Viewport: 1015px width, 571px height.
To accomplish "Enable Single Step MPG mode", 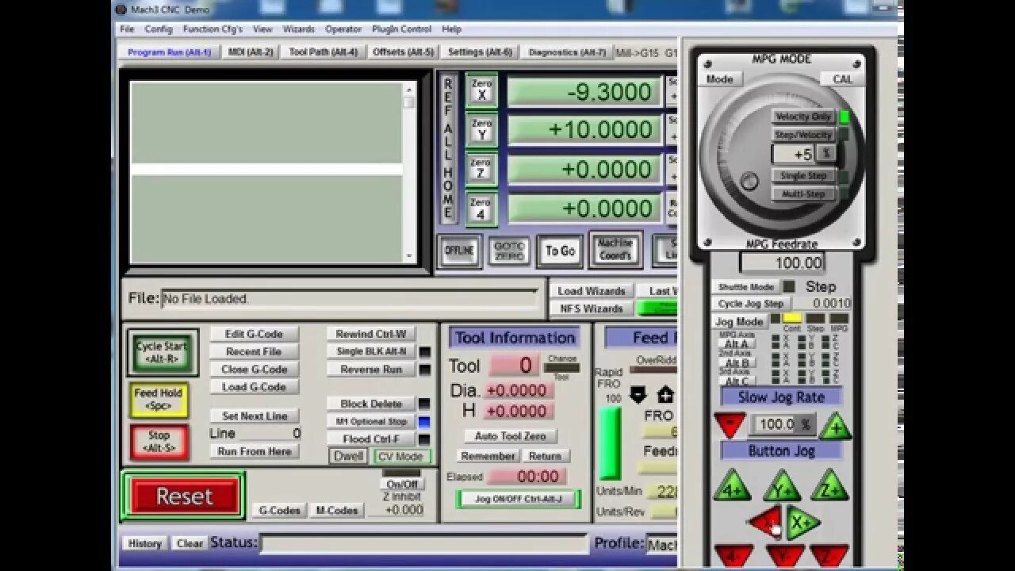I will pos(803,175).
